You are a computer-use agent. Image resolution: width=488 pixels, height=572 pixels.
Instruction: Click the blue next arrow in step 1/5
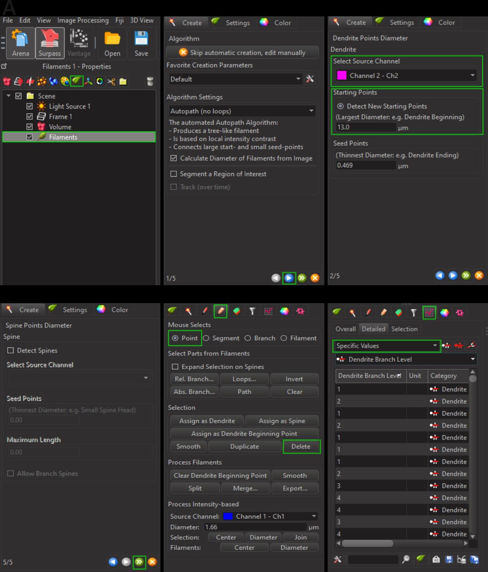[289, 278]
